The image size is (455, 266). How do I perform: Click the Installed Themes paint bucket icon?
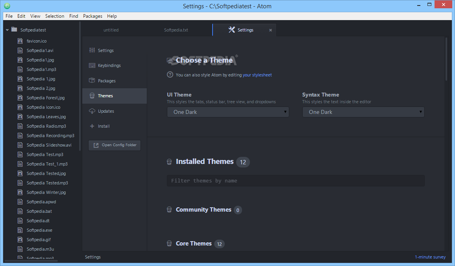pyautogui.click(x=169, y=162)
